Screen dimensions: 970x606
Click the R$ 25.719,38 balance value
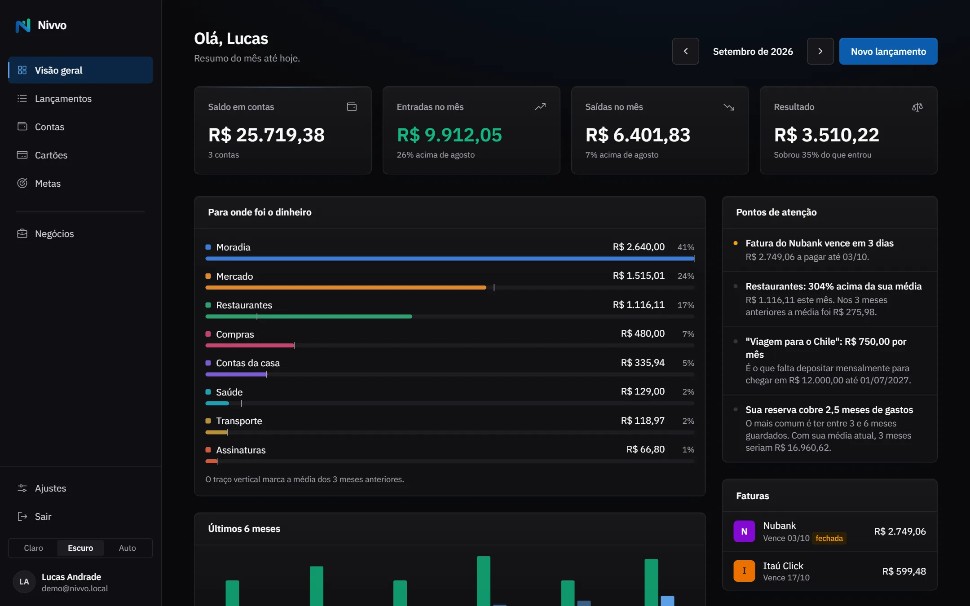[266, 135]
